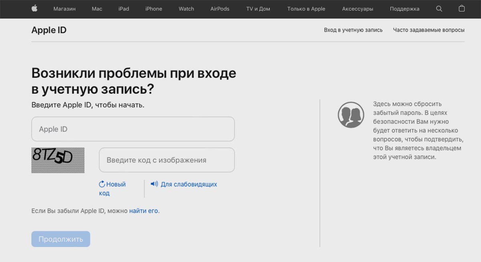Click the Введите код с изображения field
481x262 pixels.
pyautogui.click(x=167, y=160)
